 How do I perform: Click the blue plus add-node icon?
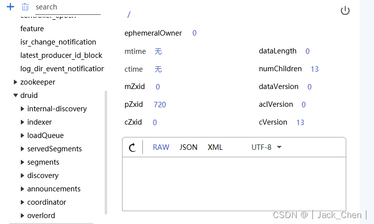pos(10,7)
